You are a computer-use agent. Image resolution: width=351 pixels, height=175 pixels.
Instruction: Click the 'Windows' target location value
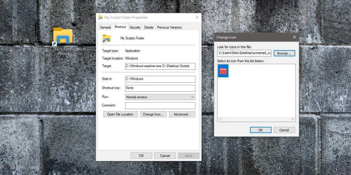132,58
